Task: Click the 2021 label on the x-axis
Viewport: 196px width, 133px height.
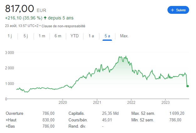Action: [97, 102]
